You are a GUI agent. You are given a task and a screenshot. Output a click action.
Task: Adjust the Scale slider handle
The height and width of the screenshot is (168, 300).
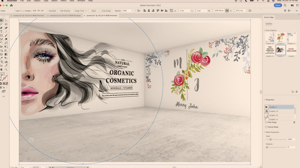click(x=270, y=139)
